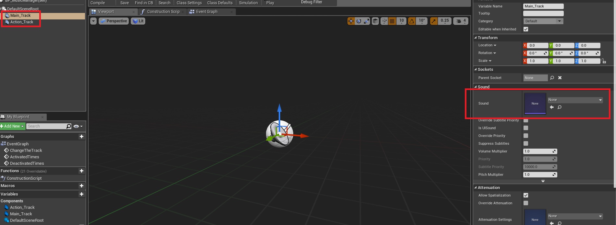This screenshot has width=616, height=225.
Task: Browse to Sound asset with magnifier icon
Action: click(x=560, y=107)
